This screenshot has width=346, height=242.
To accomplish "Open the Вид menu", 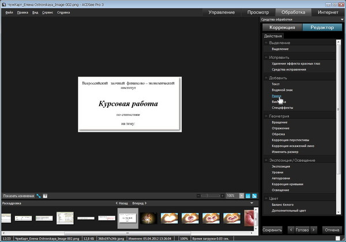I will 35,13.
